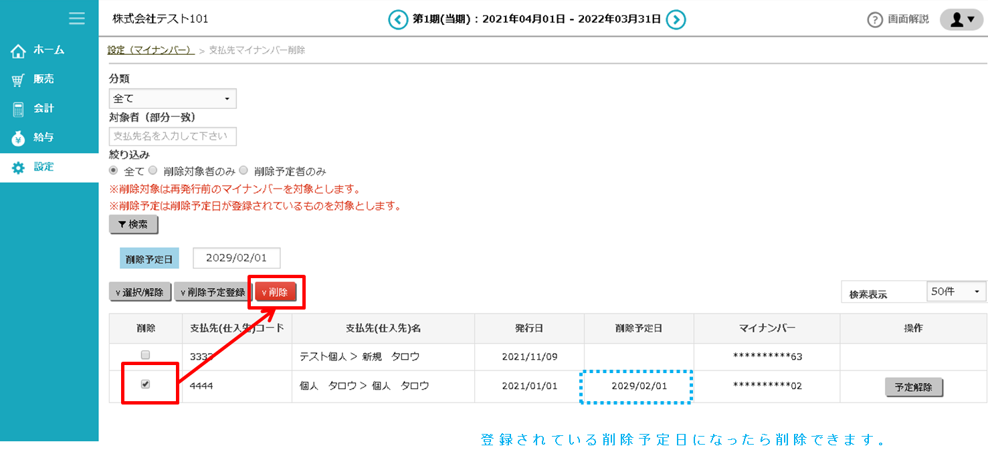Go to previous fiscal period arrow

point(398,20)
